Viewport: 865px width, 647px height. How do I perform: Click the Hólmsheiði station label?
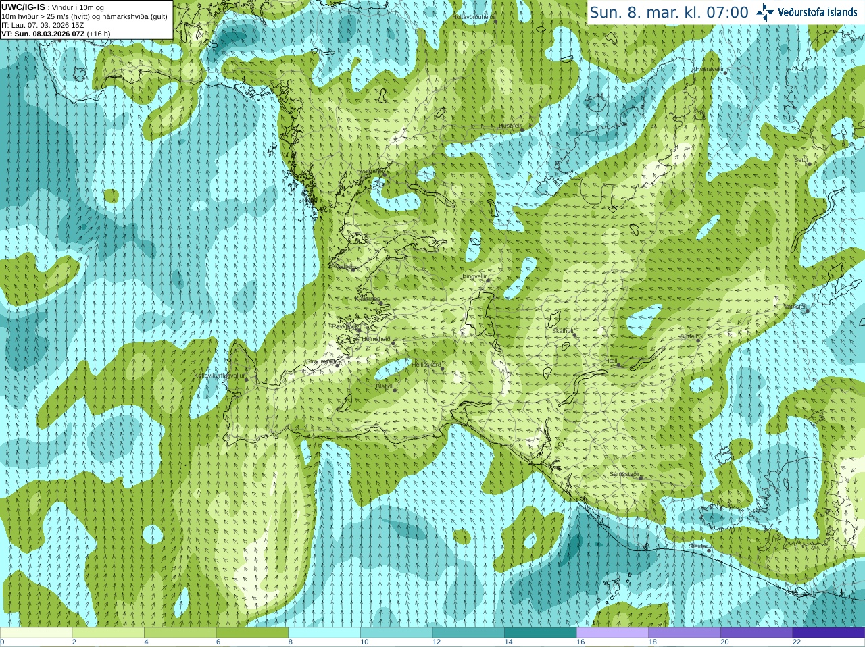(377, 339)
